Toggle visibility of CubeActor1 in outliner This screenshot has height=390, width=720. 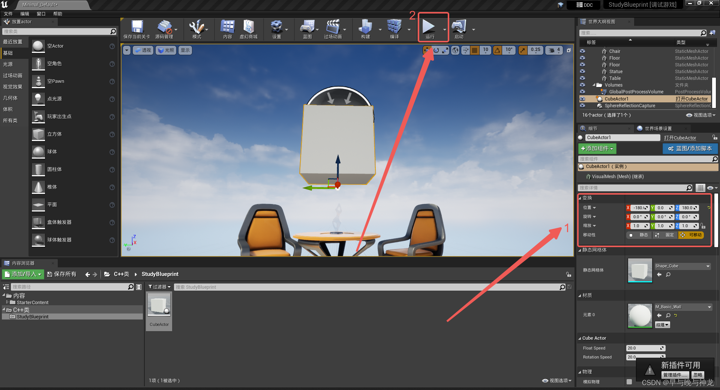click(582, 99)
